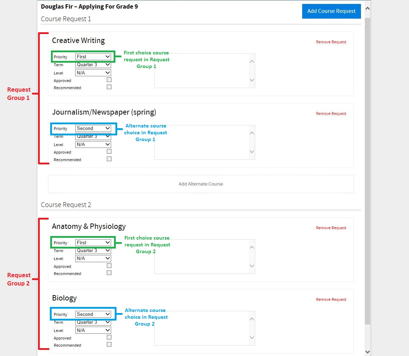Open the Term dropdown for Creative Writing
Image resolution: width=409 pixels, height=356 pixels.
pyautogui.click(x=93, y=64)
